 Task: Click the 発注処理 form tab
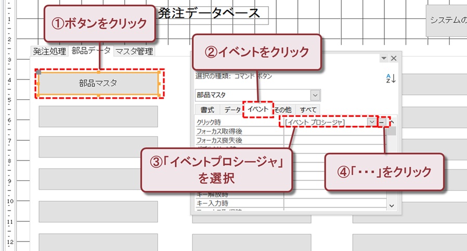tap(49, 51)
